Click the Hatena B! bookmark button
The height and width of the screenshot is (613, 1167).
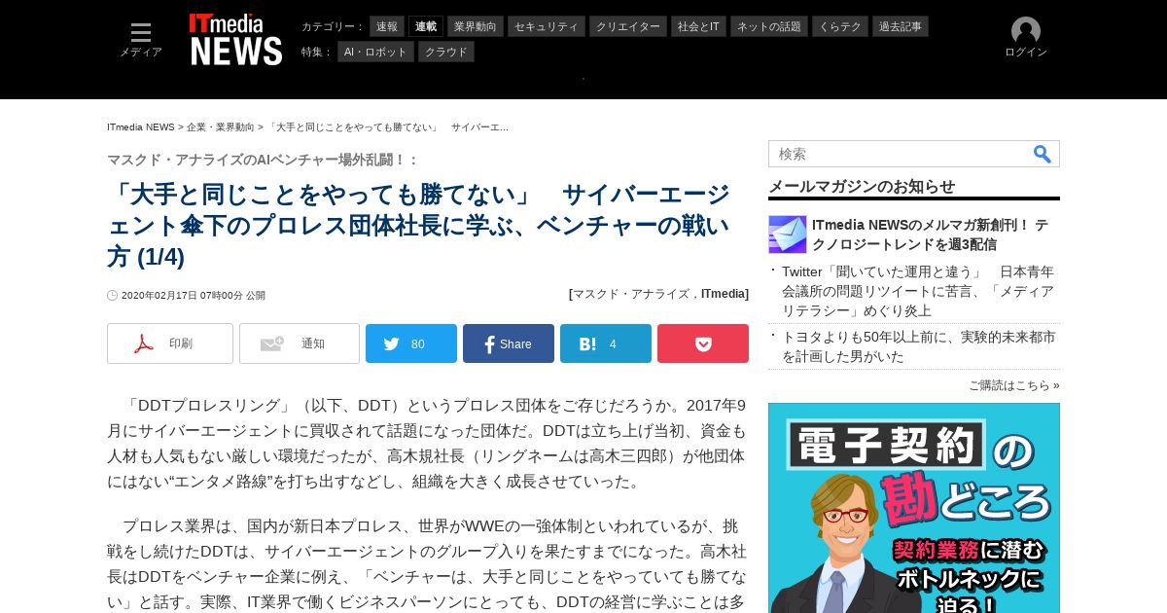[x=606, y=343]
